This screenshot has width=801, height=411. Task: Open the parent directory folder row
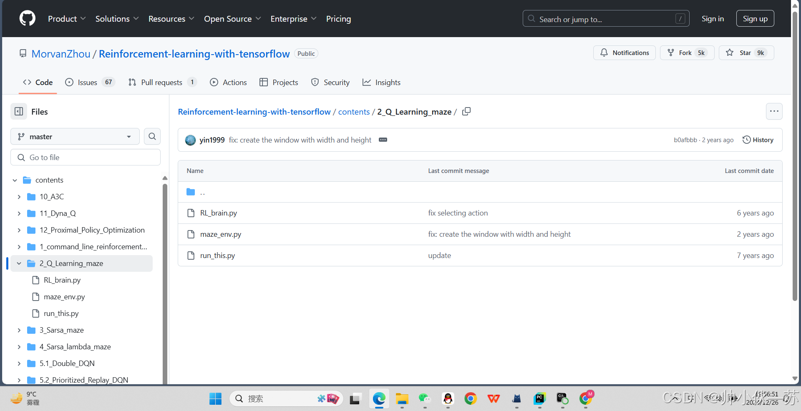480,192
